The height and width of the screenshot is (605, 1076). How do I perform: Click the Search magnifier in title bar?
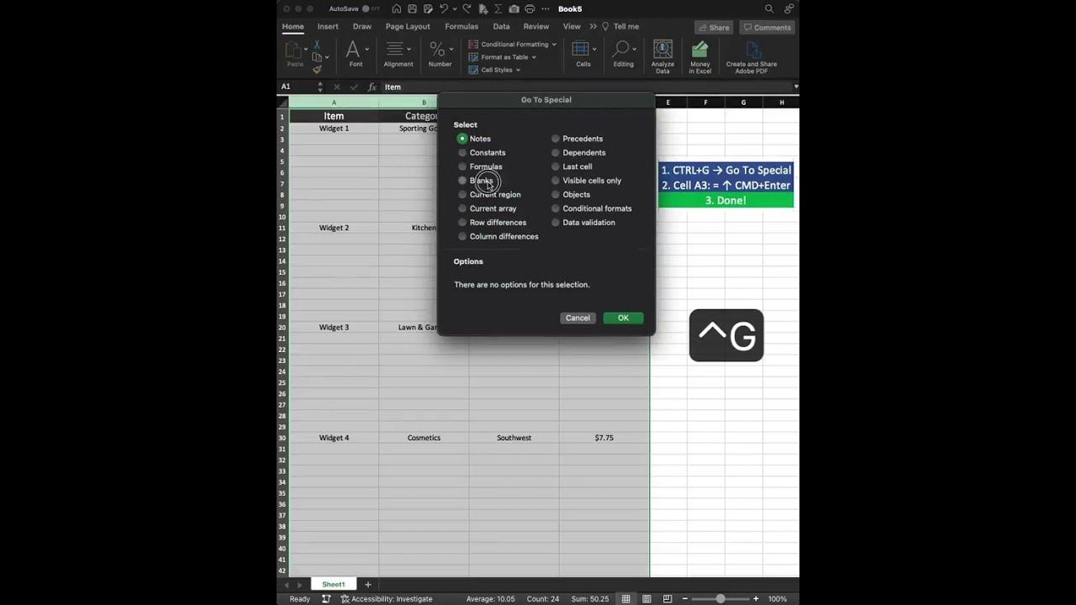pyautogui.click(x=769, y=8)
